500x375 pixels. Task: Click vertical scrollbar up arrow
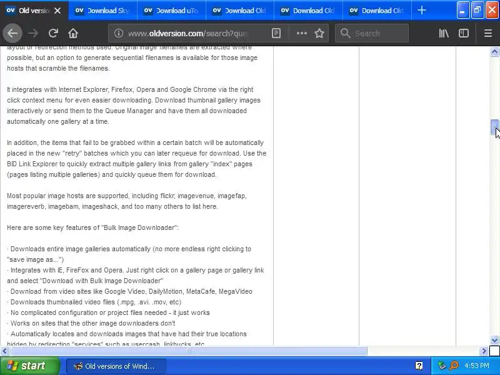pos(494,52)
